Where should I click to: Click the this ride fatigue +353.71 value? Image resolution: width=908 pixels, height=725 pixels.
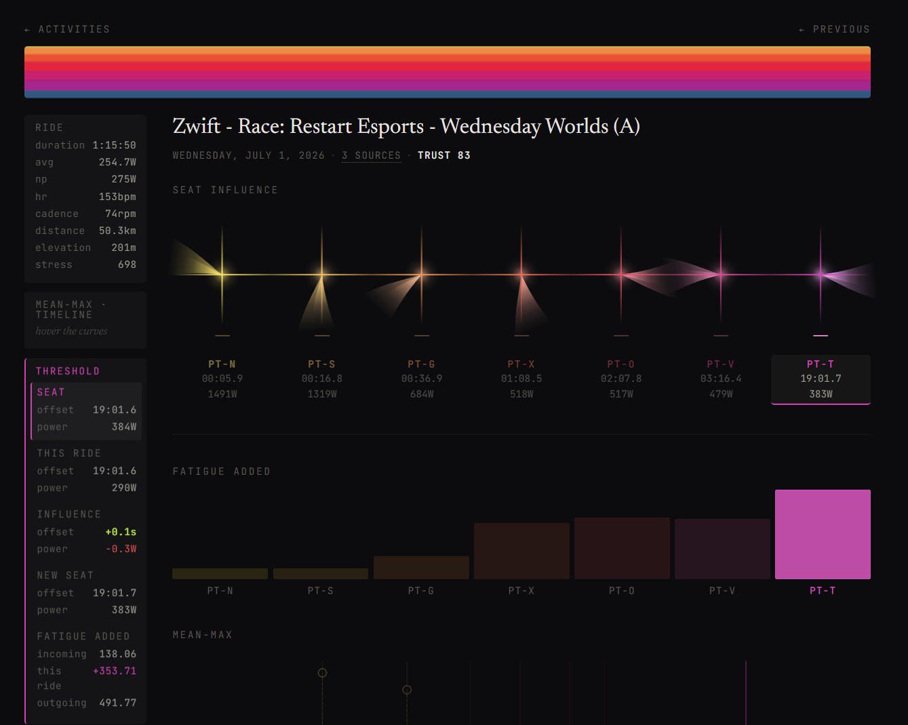pyautogui.click(x=115, y=671)
